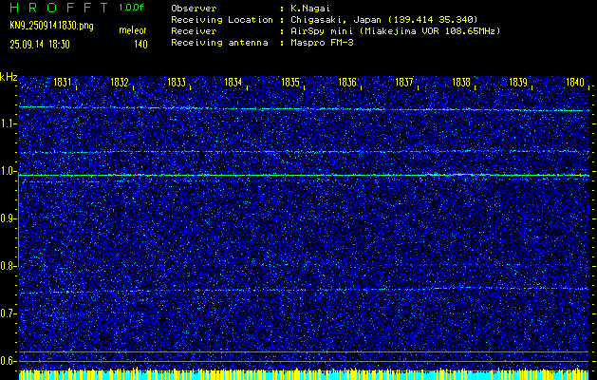Click the 1834 time marker
The width and height of the screenshot is (597, 380).
(233, 82)
